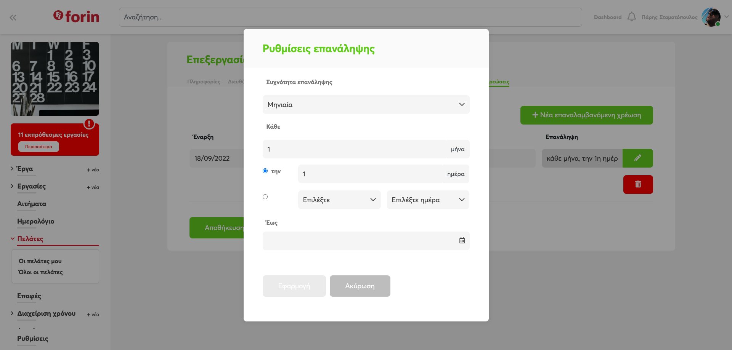Open 'Οι πελάτες μου' submenu item
Viewport: 732px width, 350px height.
coord(40,261)
